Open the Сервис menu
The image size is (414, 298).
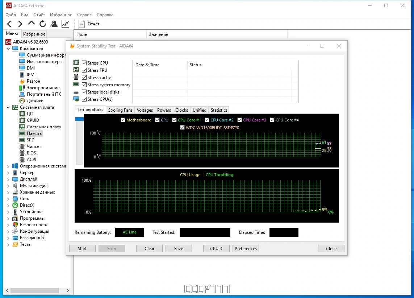coord(84,15)
